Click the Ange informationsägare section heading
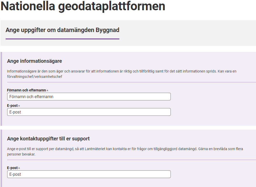Viewport: 256px width, 187px height. coord(34,61)
